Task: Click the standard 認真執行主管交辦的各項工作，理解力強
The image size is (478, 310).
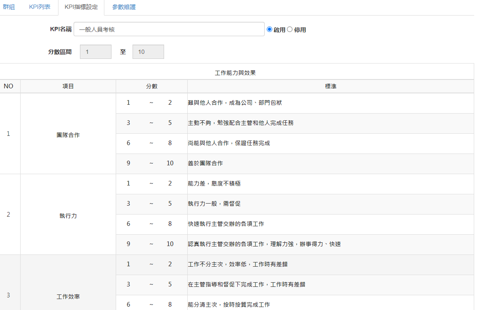Action: (264, 244)
